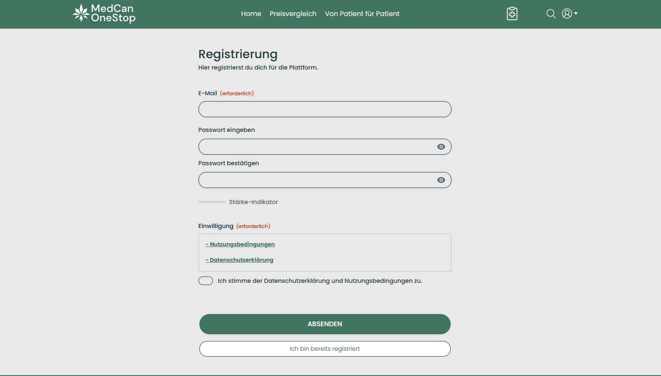Click into the 'Passwort eingeben' field
The width and height of the screenshot is (661, 376).
click(x=316, y=147)
